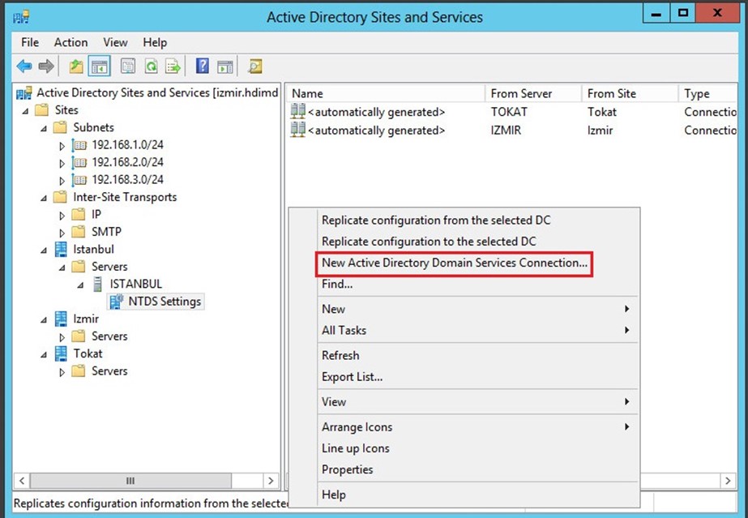This screenshot has height=518, width=748.
Task: Click the blue Help question mark icon
Action: (x=203, y=66)
